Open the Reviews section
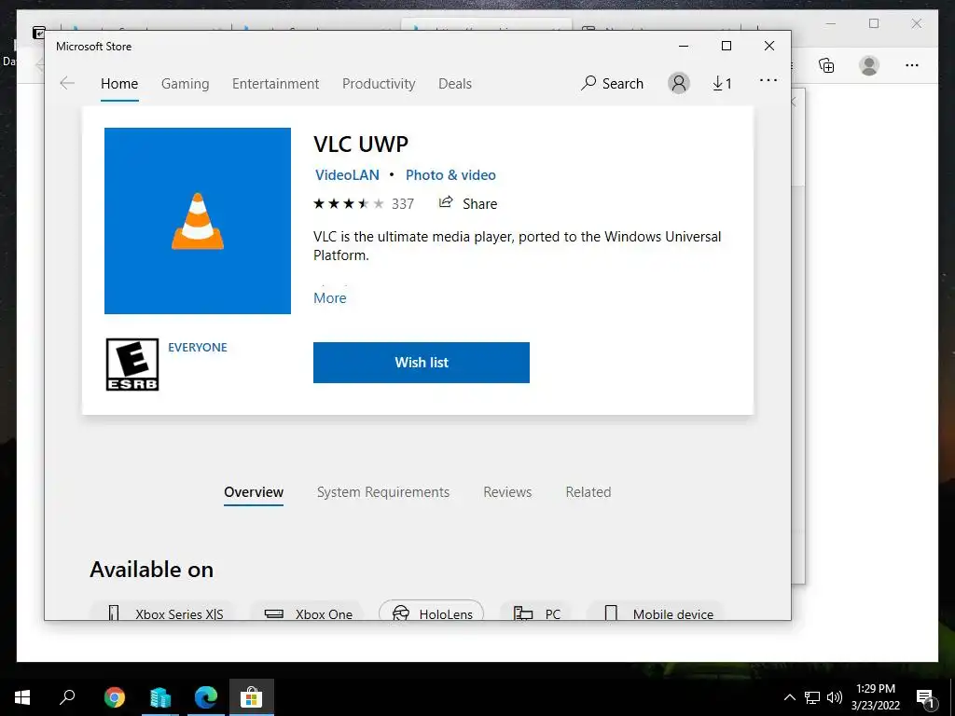The height and width of the screenshot is (716, 955). [507, 492]
